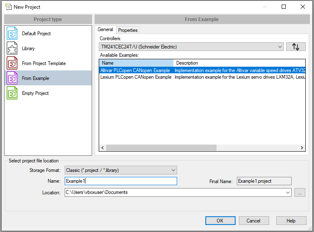Viewport: 314px width, 232px height.
Task: Click the New Project title bar icon
Action: (x=7, y=7)
